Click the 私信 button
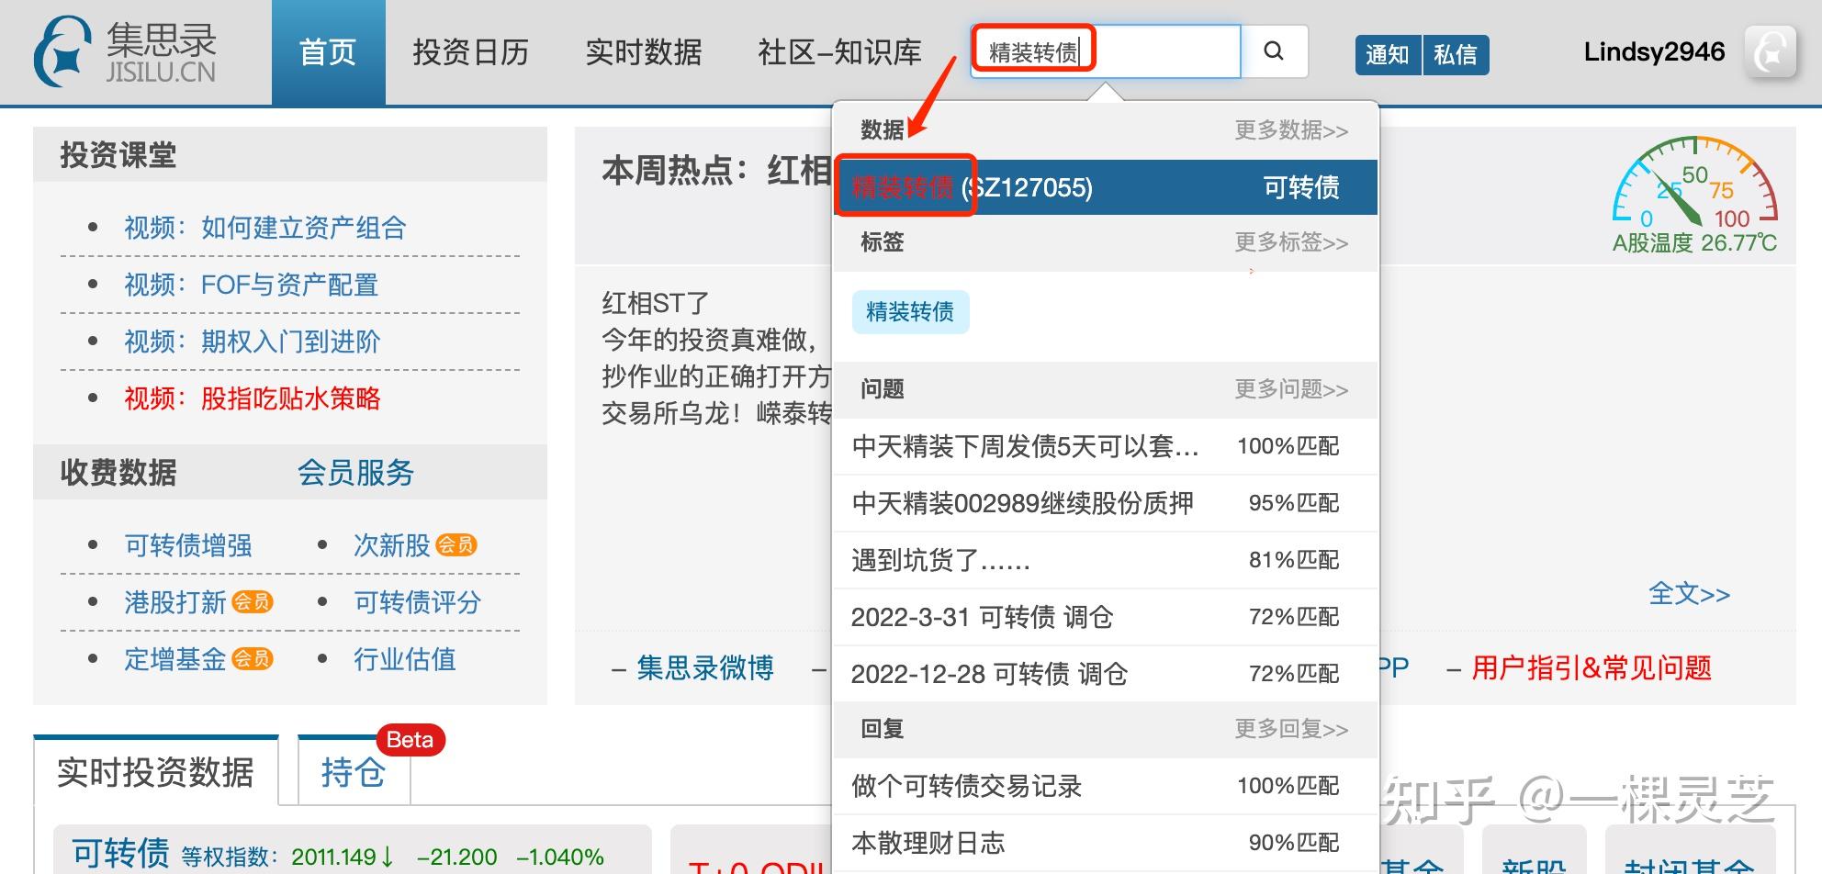The height and width of the screenshot is (874, 1822). pos(1456,55)
